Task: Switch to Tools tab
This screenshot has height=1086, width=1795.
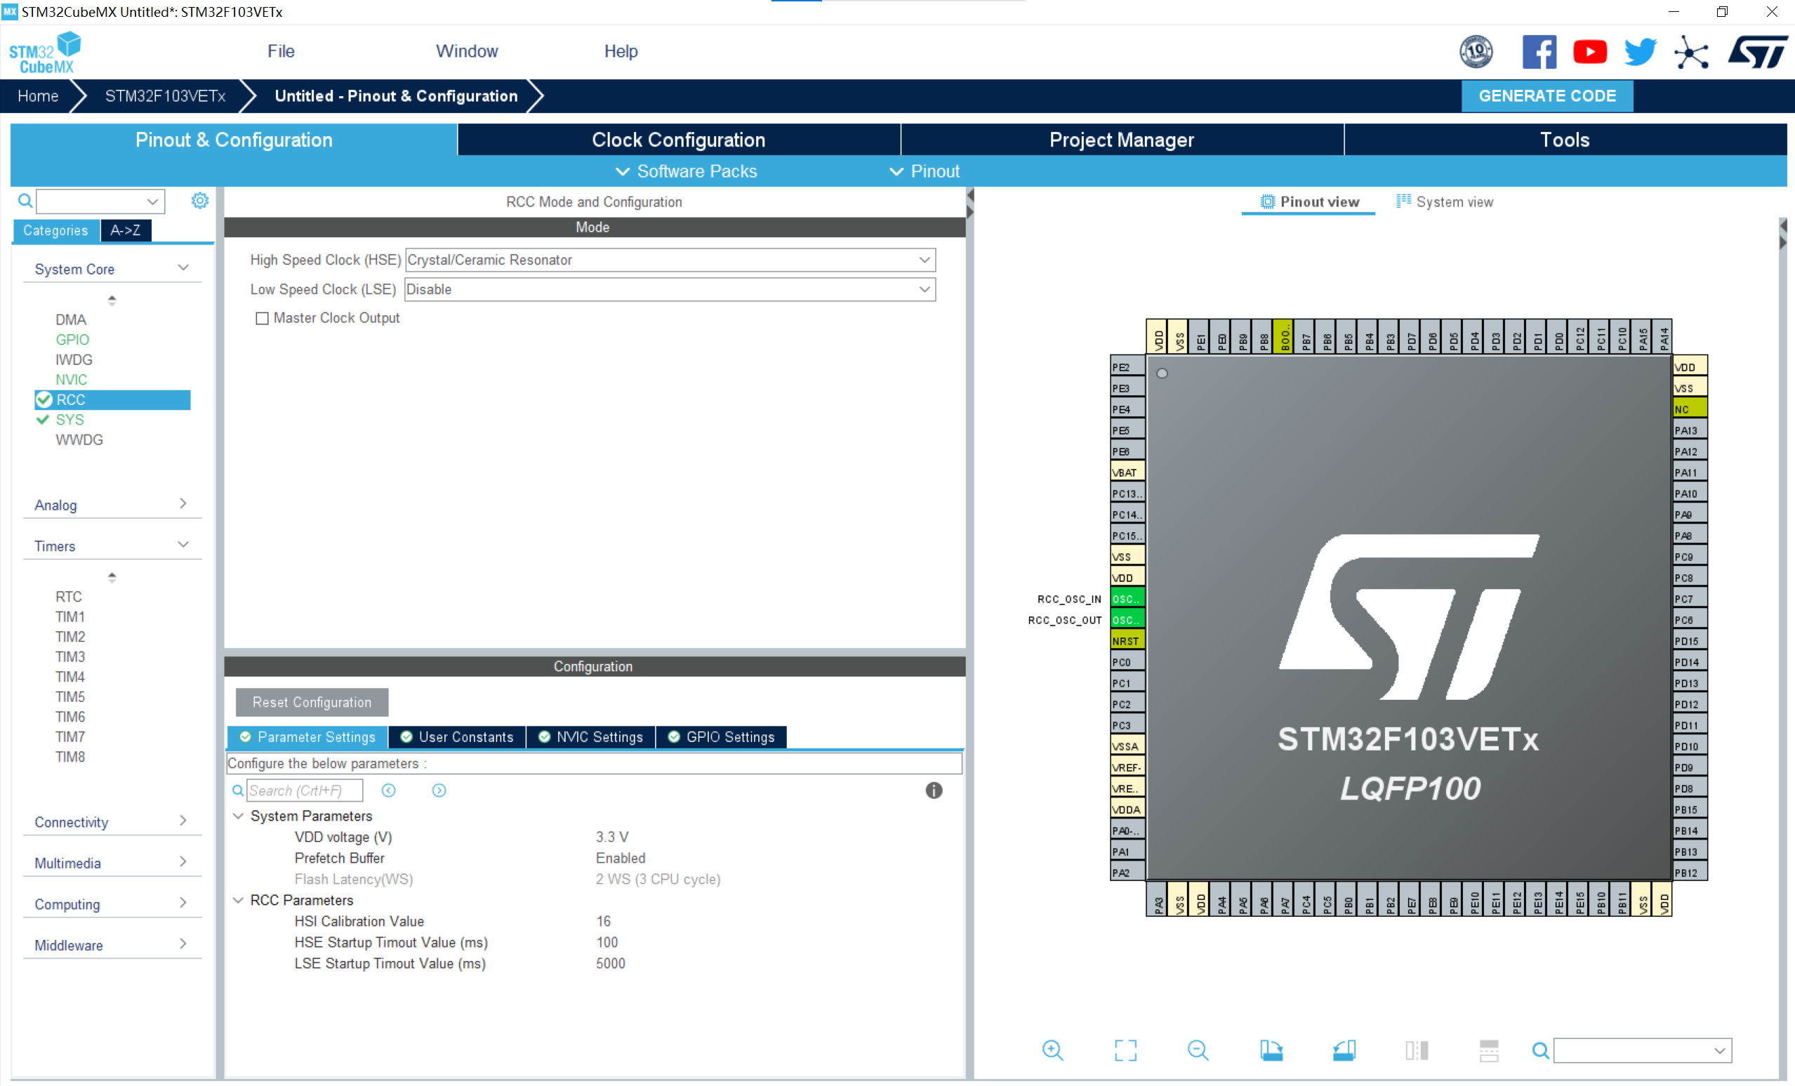Action: (1565, 140)
